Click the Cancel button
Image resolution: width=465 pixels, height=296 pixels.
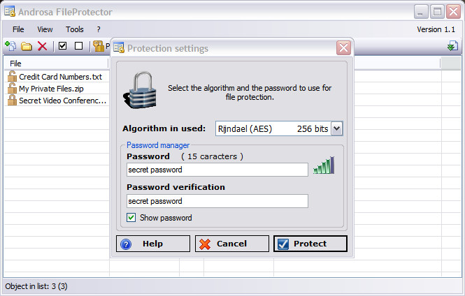click(232, 244)
